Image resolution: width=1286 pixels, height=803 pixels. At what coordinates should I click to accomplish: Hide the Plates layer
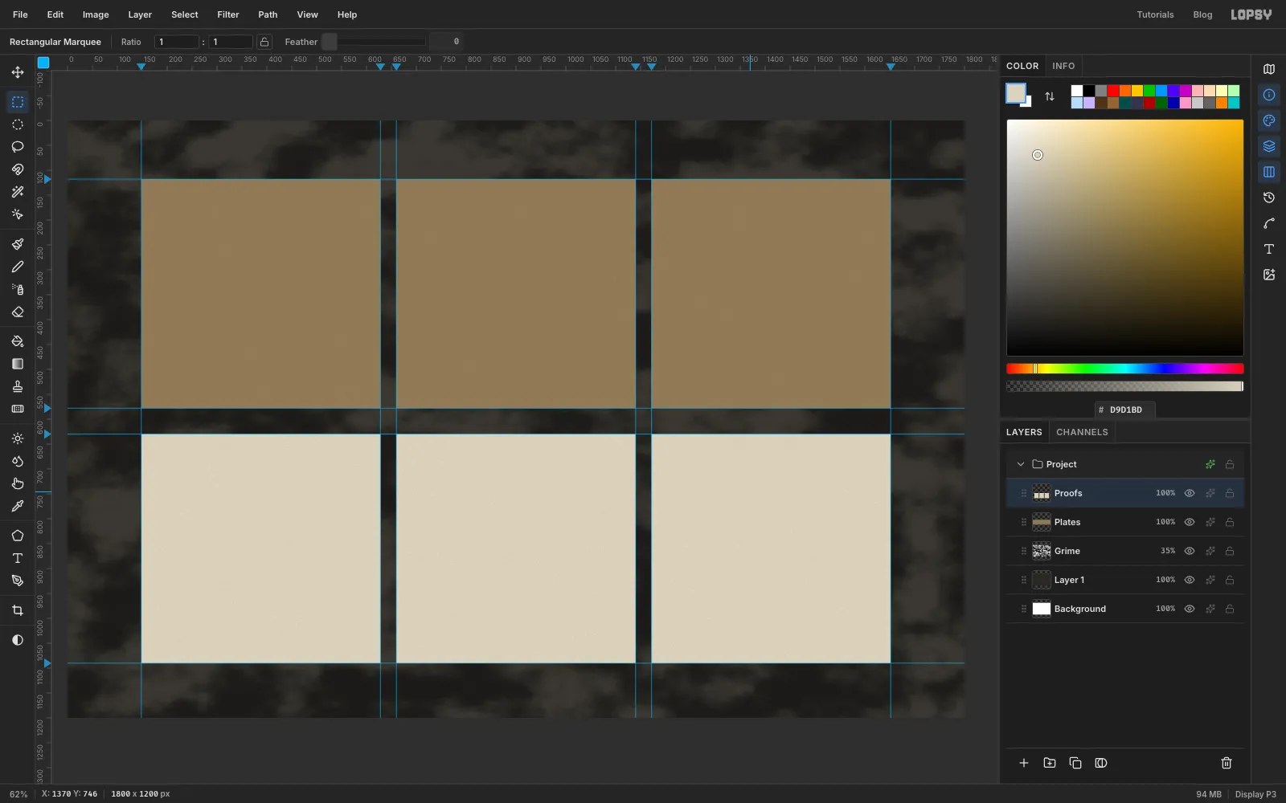pyautogui.click(x=1190, y=522)
